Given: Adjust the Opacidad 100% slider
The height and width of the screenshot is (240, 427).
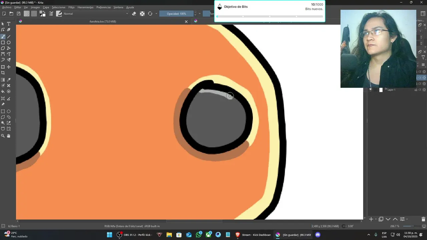Looking at the screenshot, I should pos(176,14).
